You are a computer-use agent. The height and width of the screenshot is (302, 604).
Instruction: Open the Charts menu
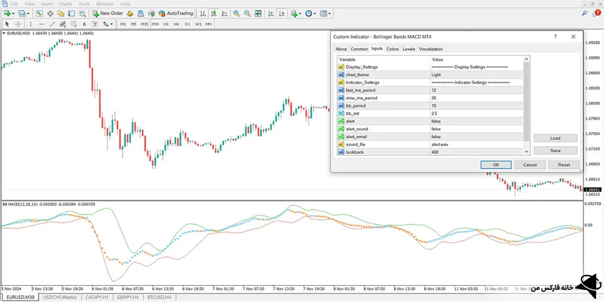pyautogui.click(x=65, y=4)
